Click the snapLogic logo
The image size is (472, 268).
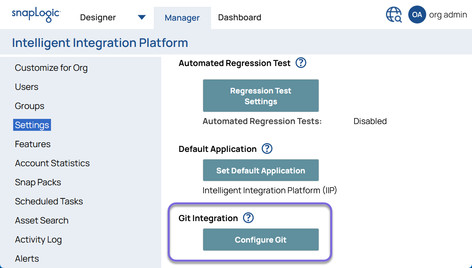(35, 14)
